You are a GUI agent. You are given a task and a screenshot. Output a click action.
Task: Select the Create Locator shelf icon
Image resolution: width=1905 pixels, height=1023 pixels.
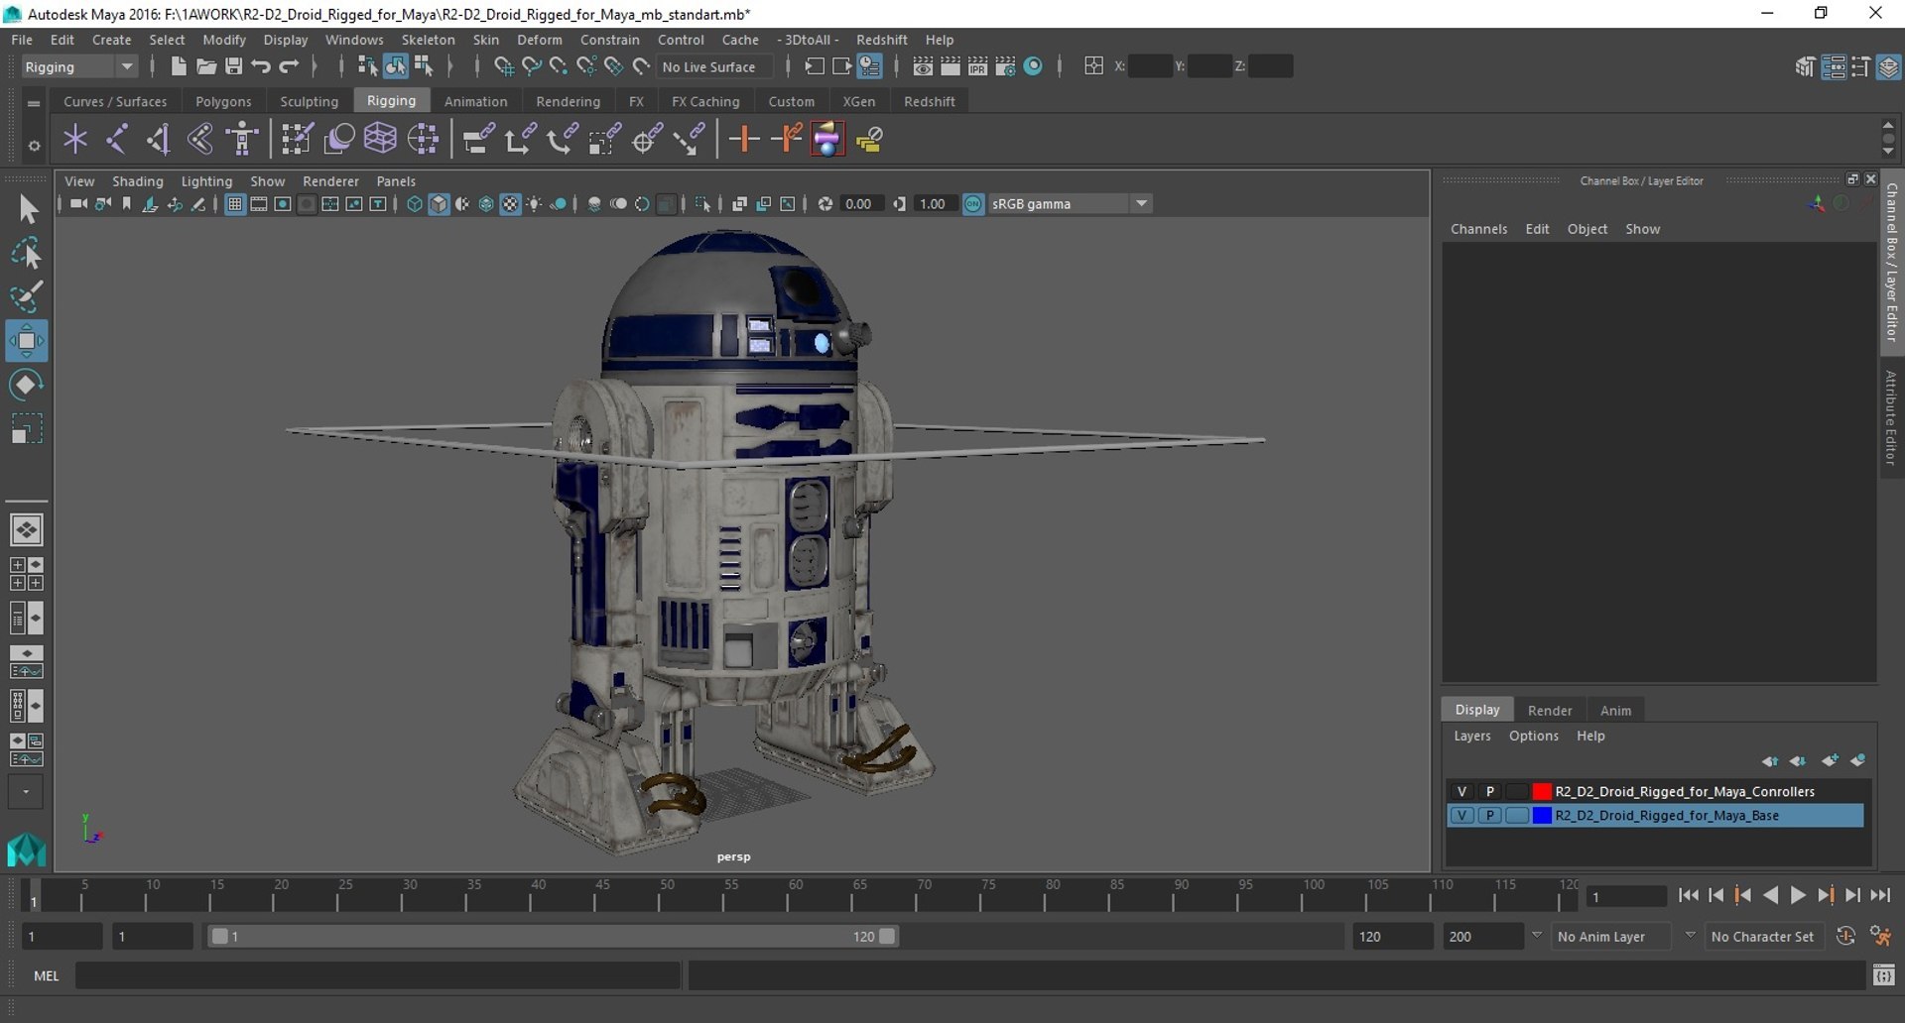tap(75, 139)
